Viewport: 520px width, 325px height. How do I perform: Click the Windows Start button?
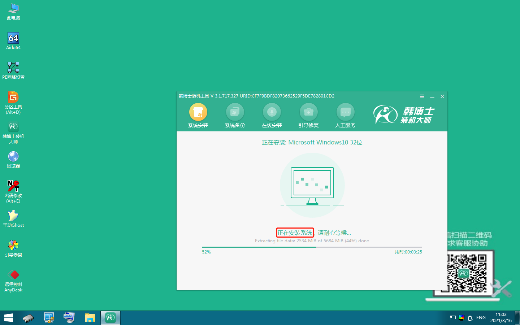tap(9, 318)
